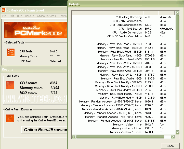Image resolution: width=184 pixels, height=149 pixels.
Task: Click the vertical scrollbar up arrow
Action: (177, 13)
